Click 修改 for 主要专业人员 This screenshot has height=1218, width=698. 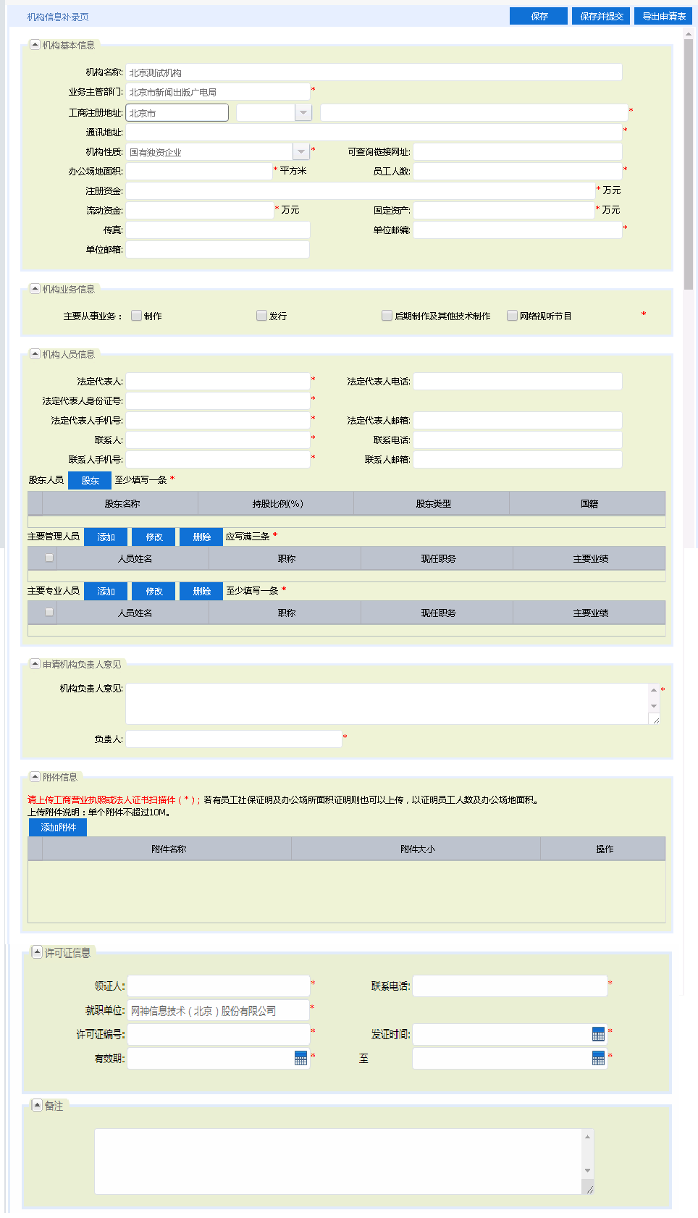[x=154, y=591]
